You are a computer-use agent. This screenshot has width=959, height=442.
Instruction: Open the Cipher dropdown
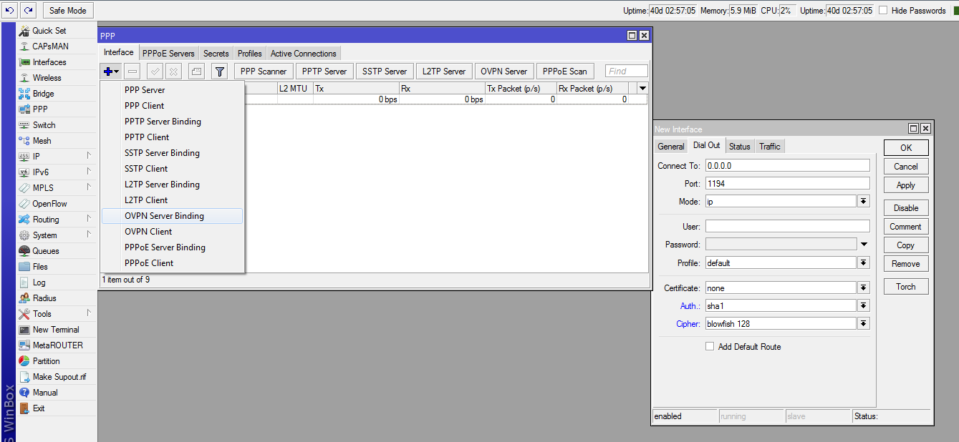point(864,324)
